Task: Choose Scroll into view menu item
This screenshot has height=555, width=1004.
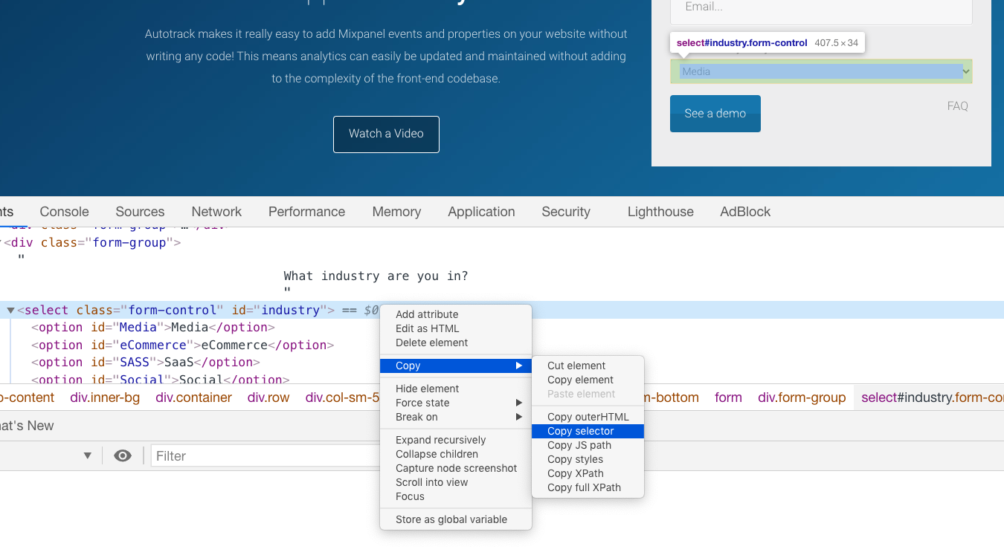Action: pyautogui.click(x=456, y=482)
